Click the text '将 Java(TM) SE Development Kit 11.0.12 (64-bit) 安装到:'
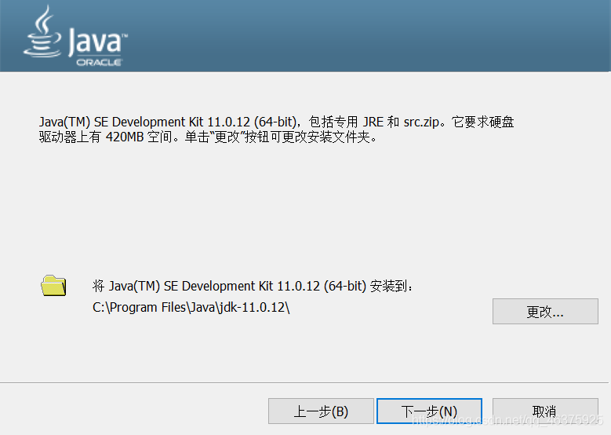611x435 pixels. coord(253,286)
